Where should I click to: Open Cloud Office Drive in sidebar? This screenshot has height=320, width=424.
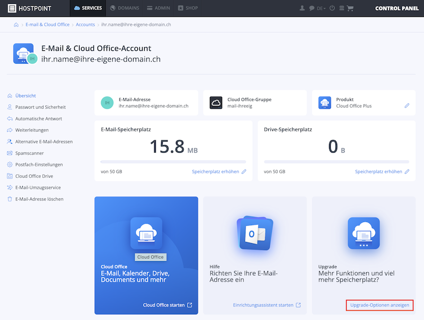point(34,176)
